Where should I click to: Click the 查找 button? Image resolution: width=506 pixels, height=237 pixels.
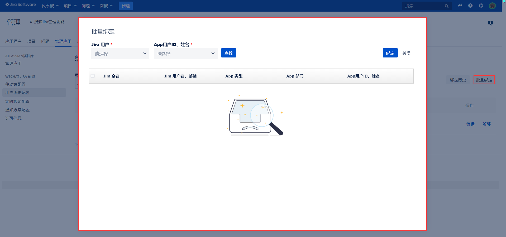pos(228,53)
